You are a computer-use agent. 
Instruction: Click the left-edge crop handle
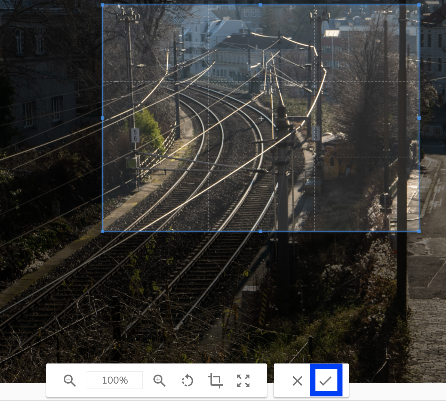point(103,118)
